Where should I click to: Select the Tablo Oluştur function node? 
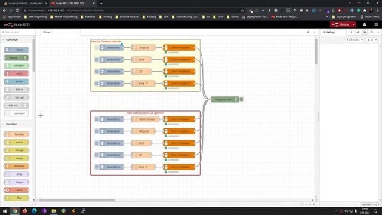[x=145, y=119]
